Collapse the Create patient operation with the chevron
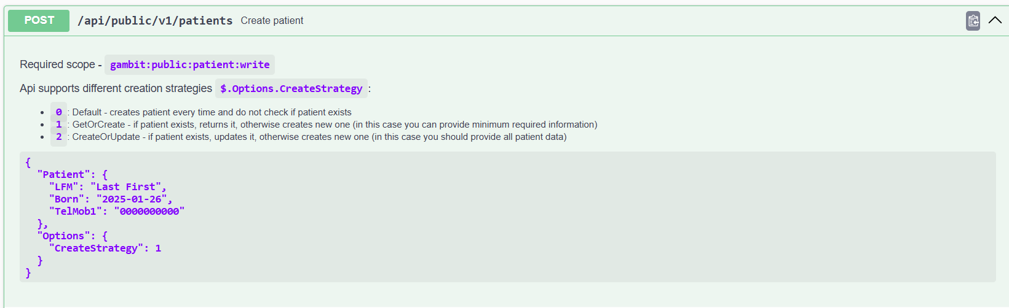The image size is (1009, 308). 995,20
